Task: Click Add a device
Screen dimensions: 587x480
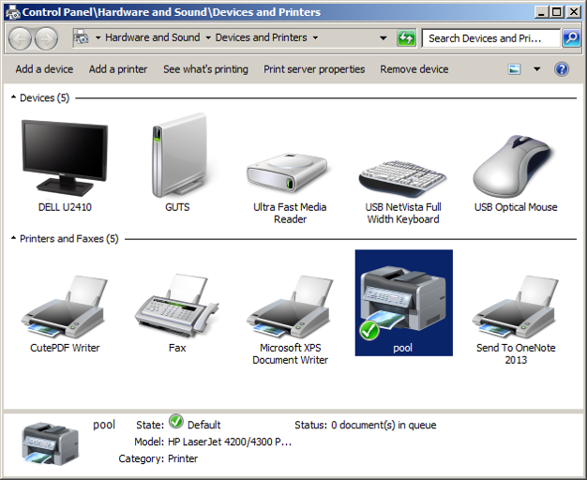Action: point(44,69)
